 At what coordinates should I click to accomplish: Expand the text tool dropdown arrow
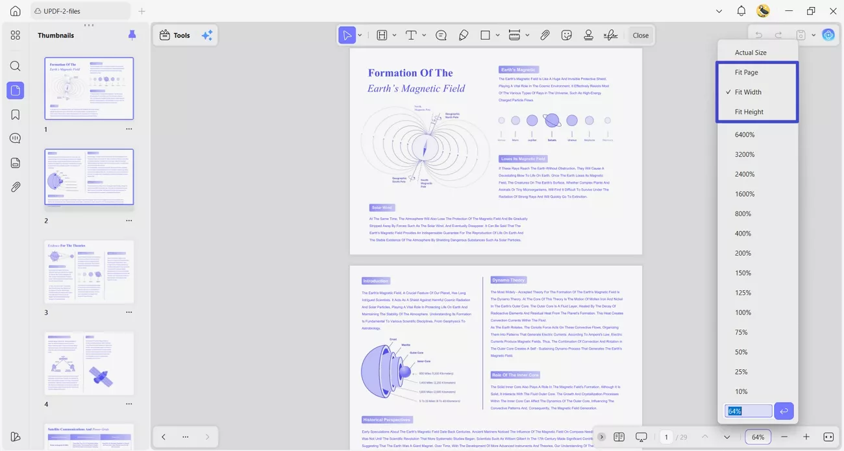424,35
